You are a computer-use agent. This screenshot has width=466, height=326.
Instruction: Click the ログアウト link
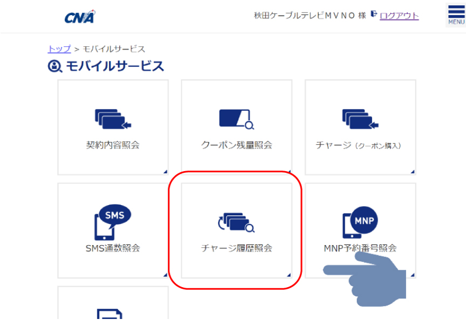tap(399, 16)
